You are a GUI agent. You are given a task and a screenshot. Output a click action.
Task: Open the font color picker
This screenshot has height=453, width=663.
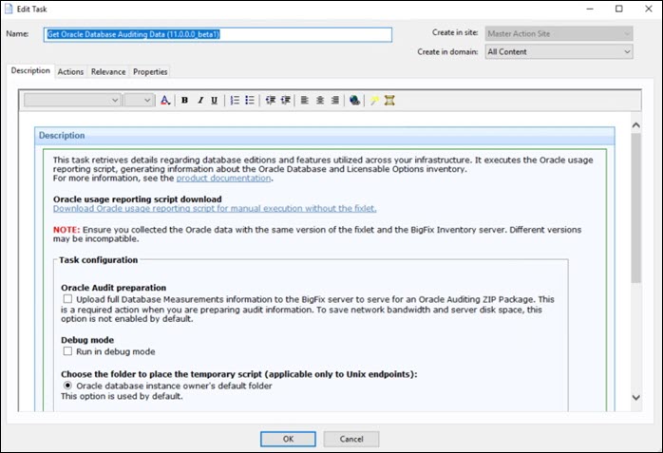(165, 101)
